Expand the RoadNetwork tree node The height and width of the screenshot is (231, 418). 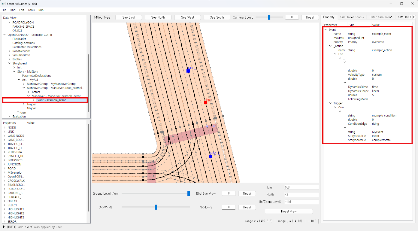9,51
